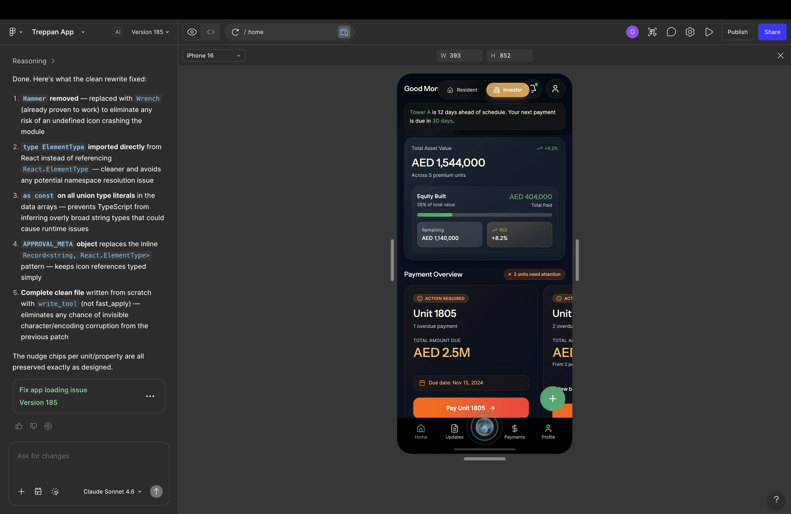Click the responsive device layout icon
Image resolution: width=791 pixels, height=514 pixels.
pyautogui.click(x=344, y=32)
